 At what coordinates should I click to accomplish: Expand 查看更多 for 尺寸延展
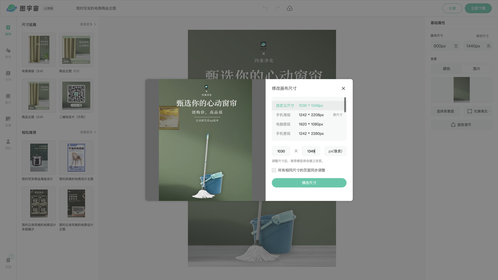coord(88,25)
